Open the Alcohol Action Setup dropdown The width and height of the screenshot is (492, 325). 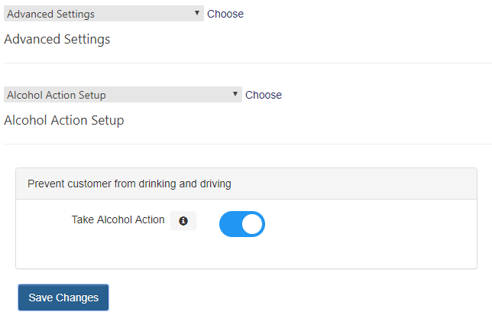click(x=123, y=95)
